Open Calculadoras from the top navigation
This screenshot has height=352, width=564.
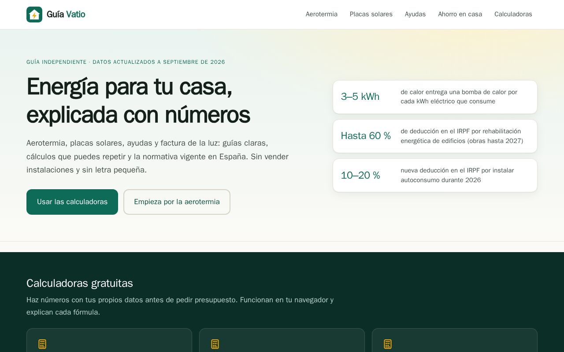click(x=513, y=14)
